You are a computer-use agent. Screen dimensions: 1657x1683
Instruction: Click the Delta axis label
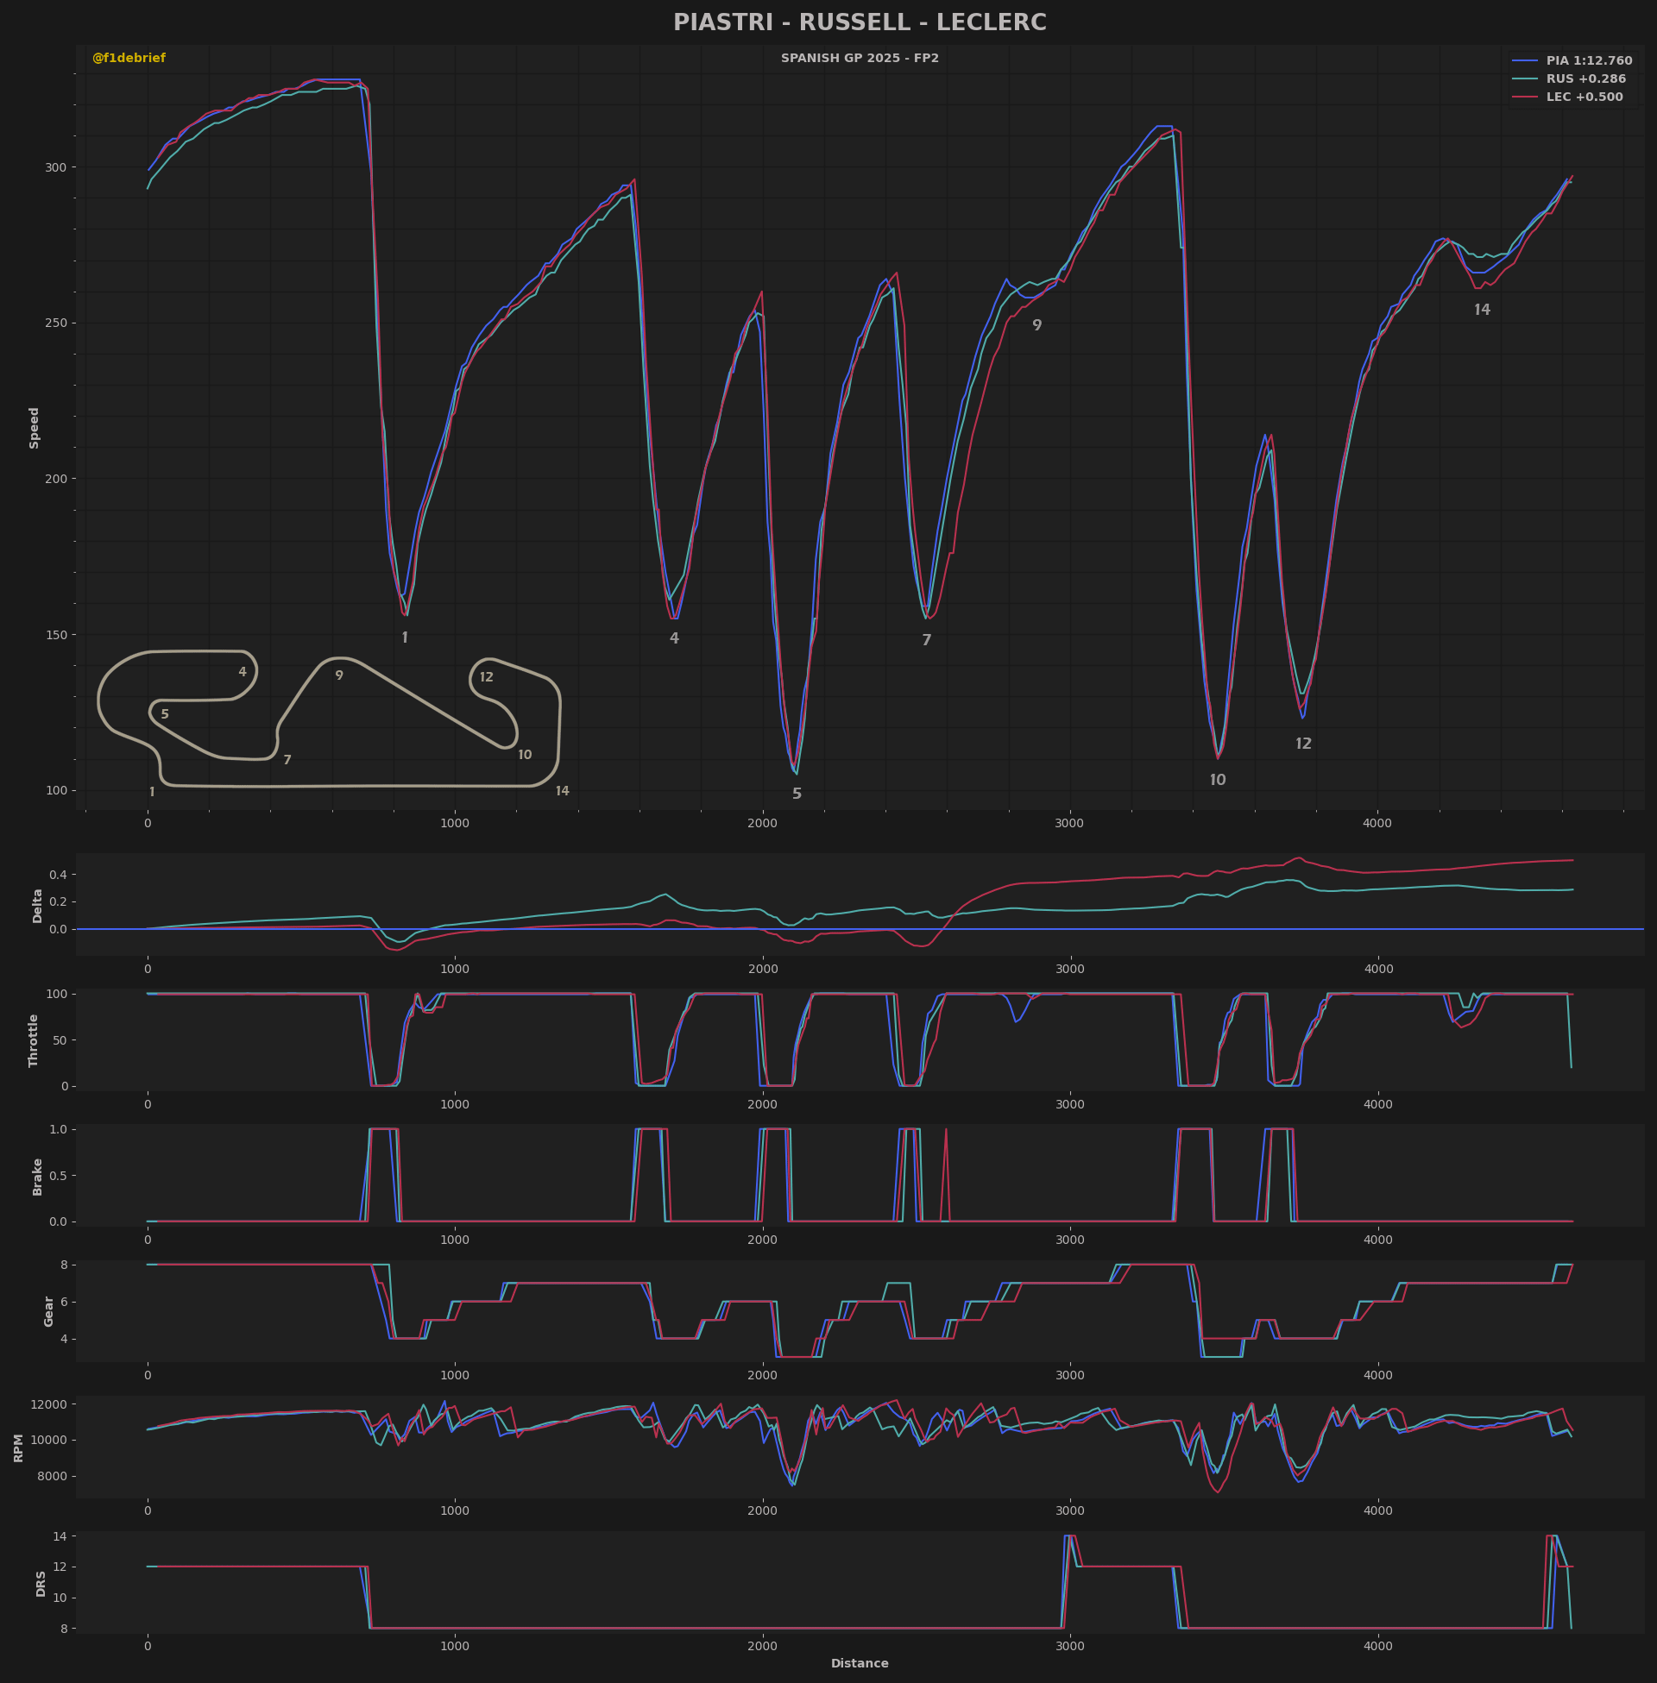point(37,906)
